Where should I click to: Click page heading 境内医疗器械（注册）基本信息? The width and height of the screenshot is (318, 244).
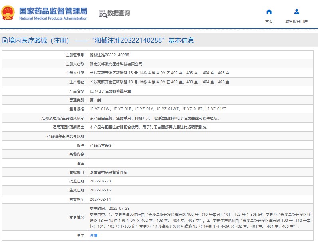(101, 40)
